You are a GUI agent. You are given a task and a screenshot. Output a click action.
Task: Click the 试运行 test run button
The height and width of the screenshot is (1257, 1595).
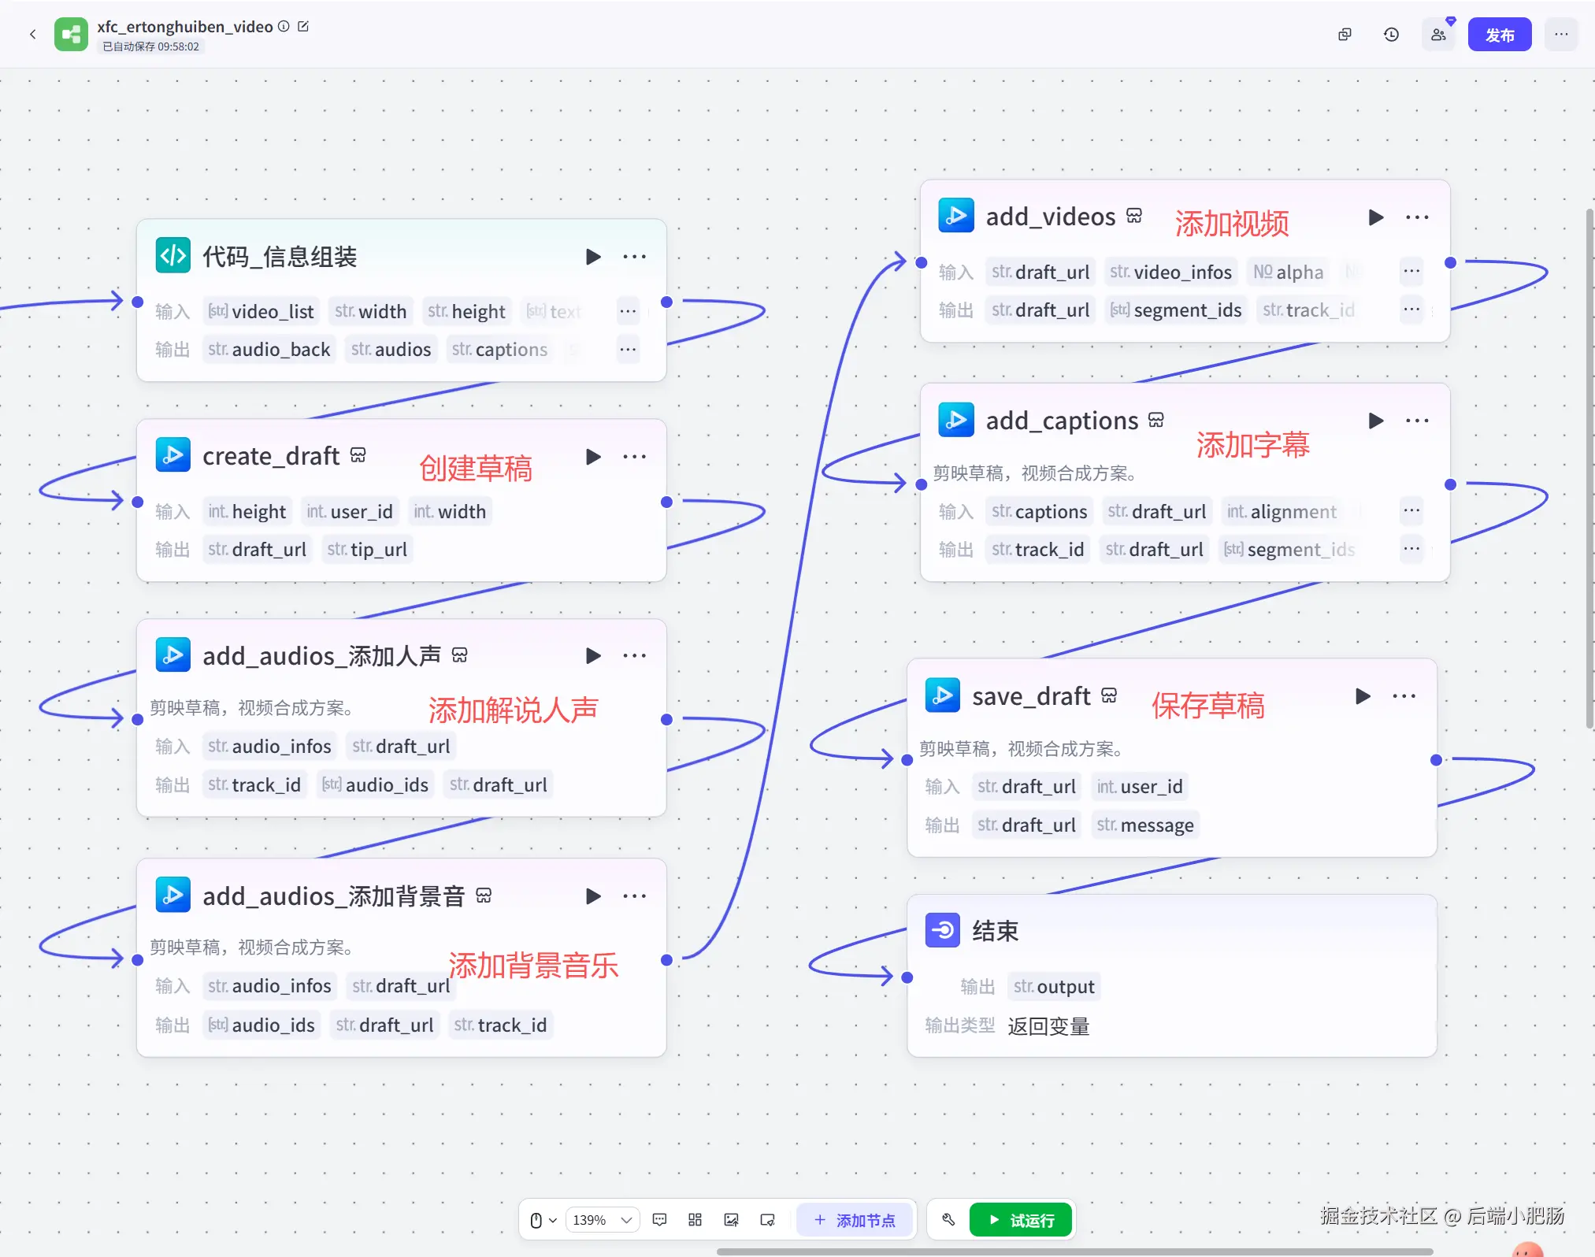tap(1021, 1220)
